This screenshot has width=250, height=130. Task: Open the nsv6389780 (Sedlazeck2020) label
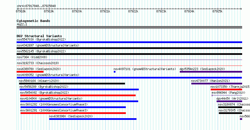39,69
